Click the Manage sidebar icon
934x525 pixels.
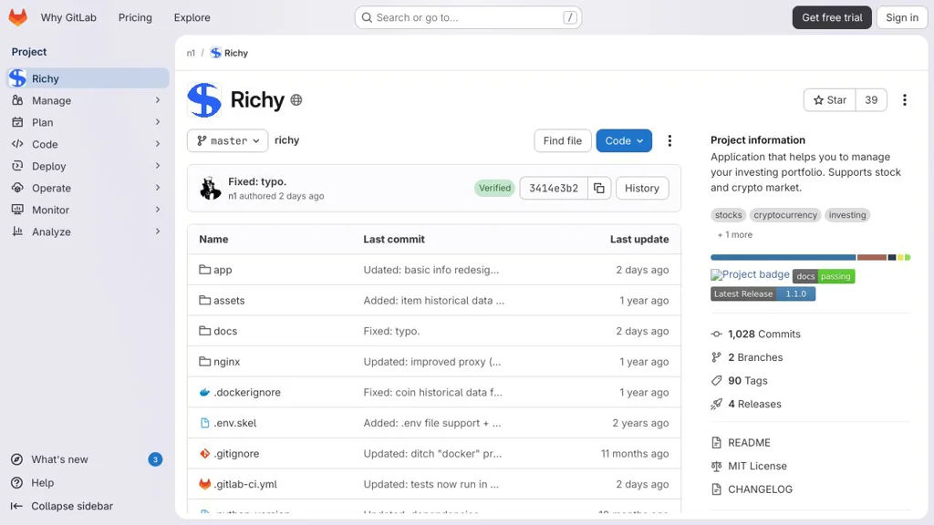(18, 100)
